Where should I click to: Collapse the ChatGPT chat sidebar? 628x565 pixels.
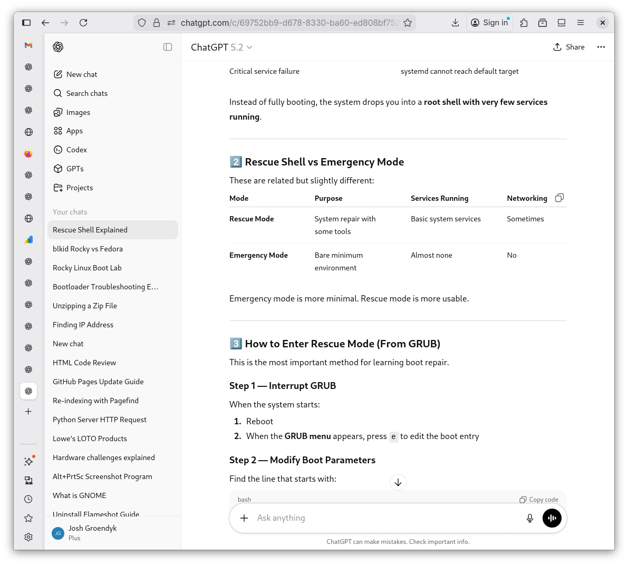pyautogui.click(x=168, y=47)
